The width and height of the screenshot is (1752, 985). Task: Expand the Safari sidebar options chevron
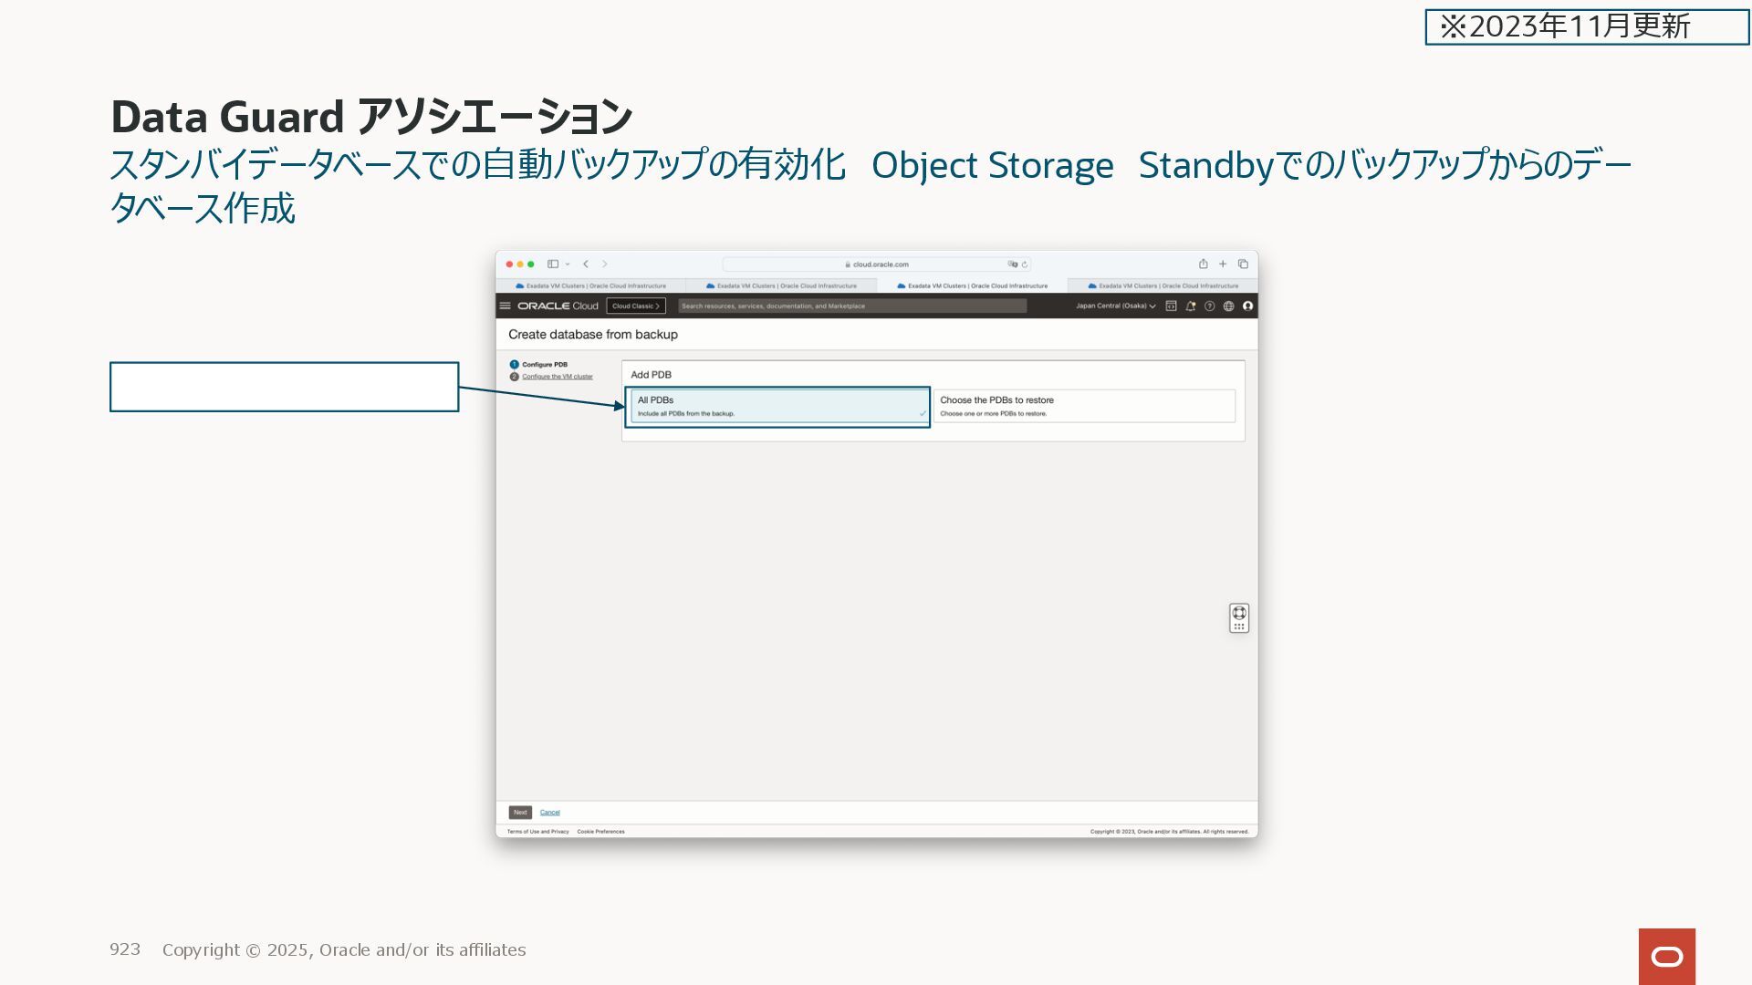(x=568, y=264)
